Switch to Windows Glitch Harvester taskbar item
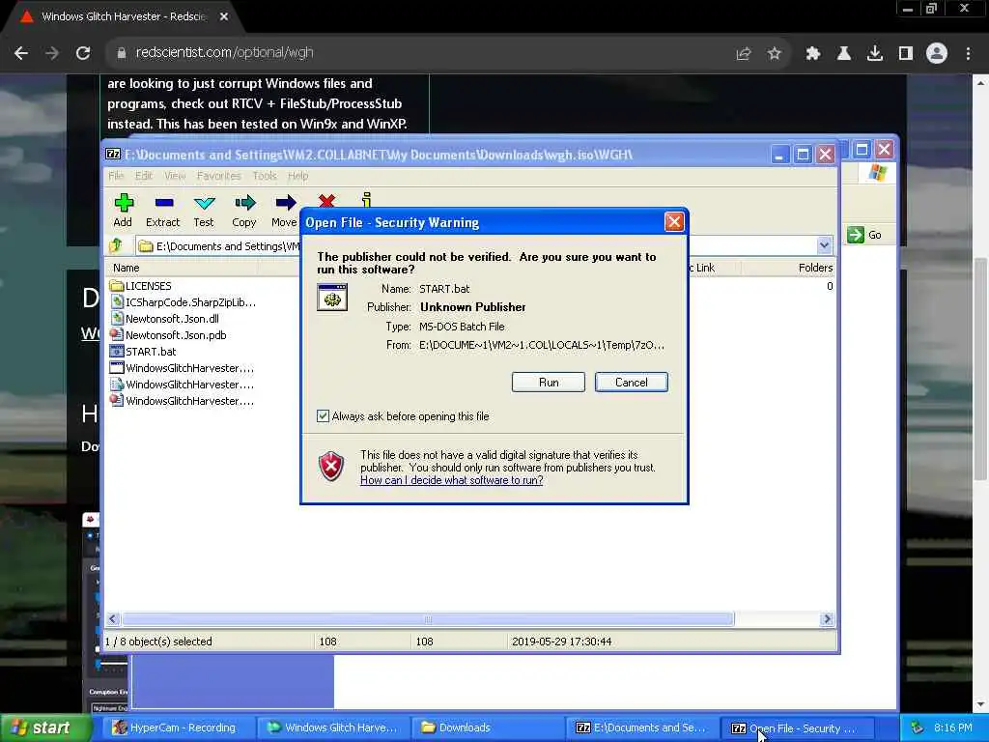989x742 pixels. click(334, 728)
